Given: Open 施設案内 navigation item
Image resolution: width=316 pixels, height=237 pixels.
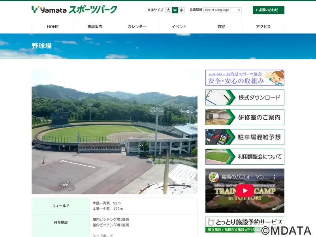Looking at the screenshot, I should [95, 26].
